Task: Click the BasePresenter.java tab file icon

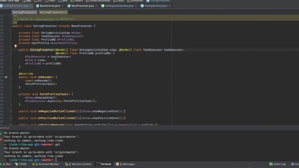Action: pyautogui.click(x=69, y=6)
